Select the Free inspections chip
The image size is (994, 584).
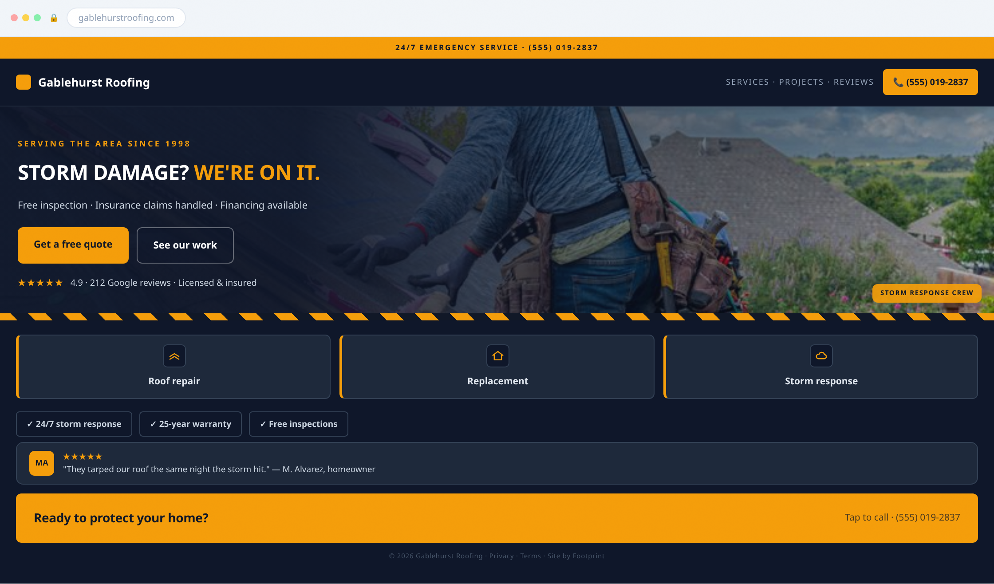point(299,424)
